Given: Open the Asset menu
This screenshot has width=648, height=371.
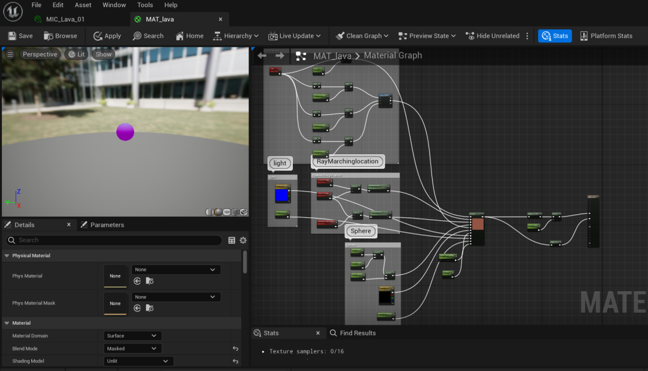Looking at the screenshot, I should (83, 5).
